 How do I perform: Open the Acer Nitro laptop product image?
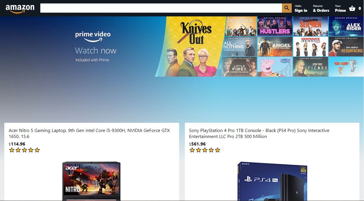(x=92, y=181)
